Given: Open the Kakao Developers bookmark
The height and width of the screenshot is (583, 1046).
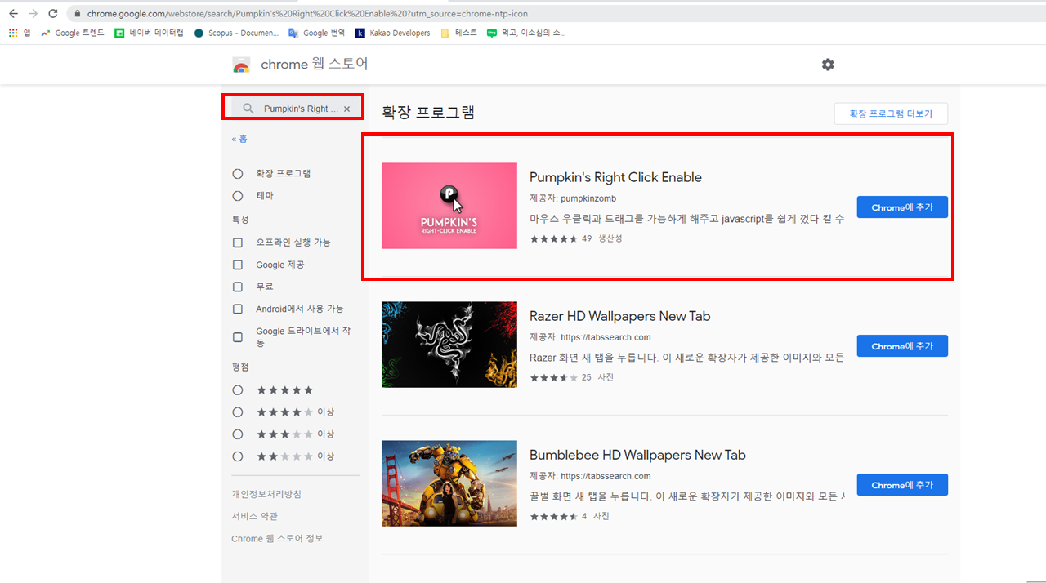Looking at the screenshot, I should [x=393, y=33].
